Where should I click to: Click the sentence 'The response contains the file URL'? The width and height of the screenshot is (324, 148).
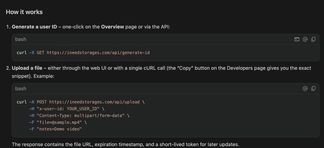point(126,144)
